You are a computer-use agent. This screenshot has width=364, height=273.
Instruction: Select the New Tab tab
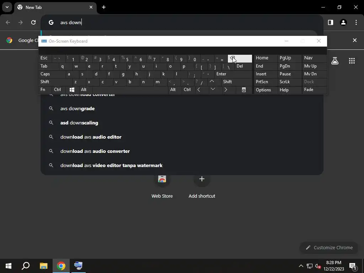tap(55, 7)
